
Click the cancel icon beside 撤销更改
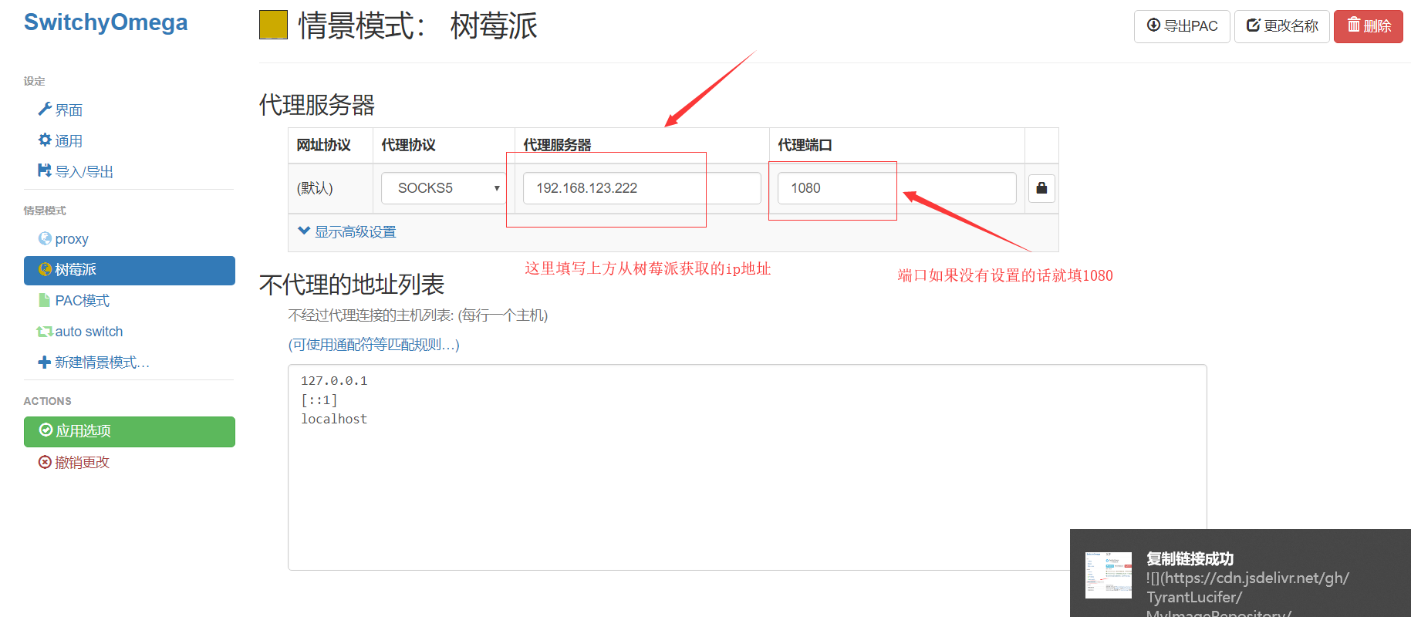[46, 462]
